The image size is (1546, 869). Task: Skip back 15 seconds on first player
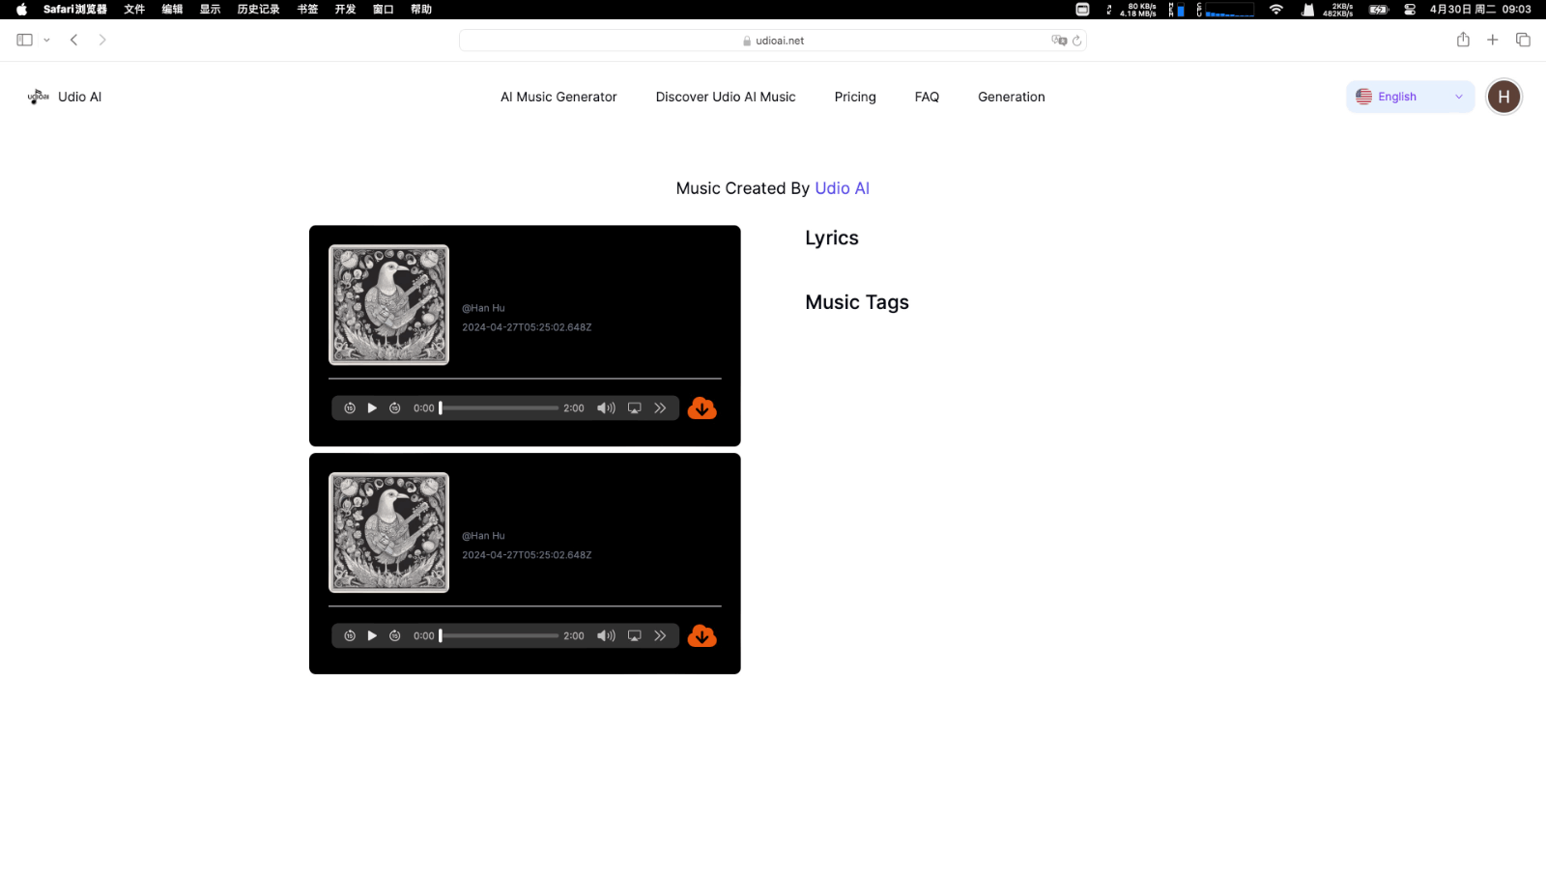click(350, 408)
